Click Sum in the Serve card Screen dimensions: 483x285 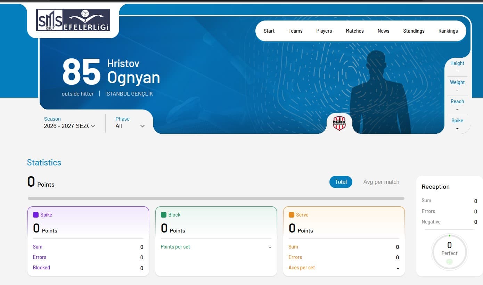coord(293,247)
